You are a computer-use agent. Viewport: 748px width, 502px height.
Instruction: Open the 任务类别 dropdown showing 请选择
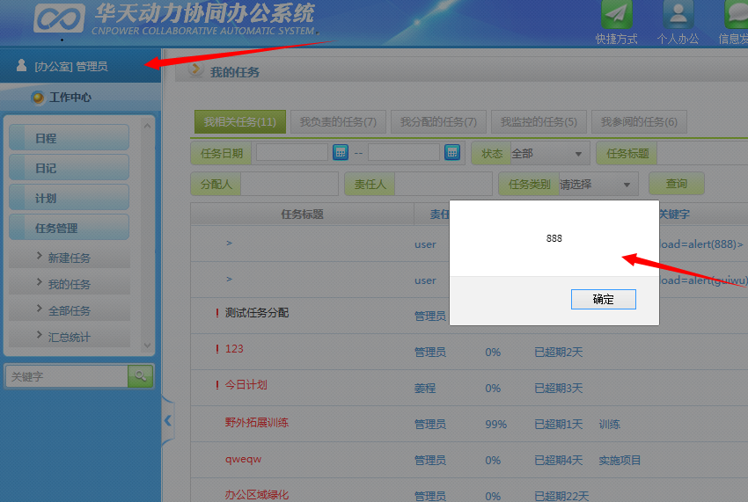598,184
